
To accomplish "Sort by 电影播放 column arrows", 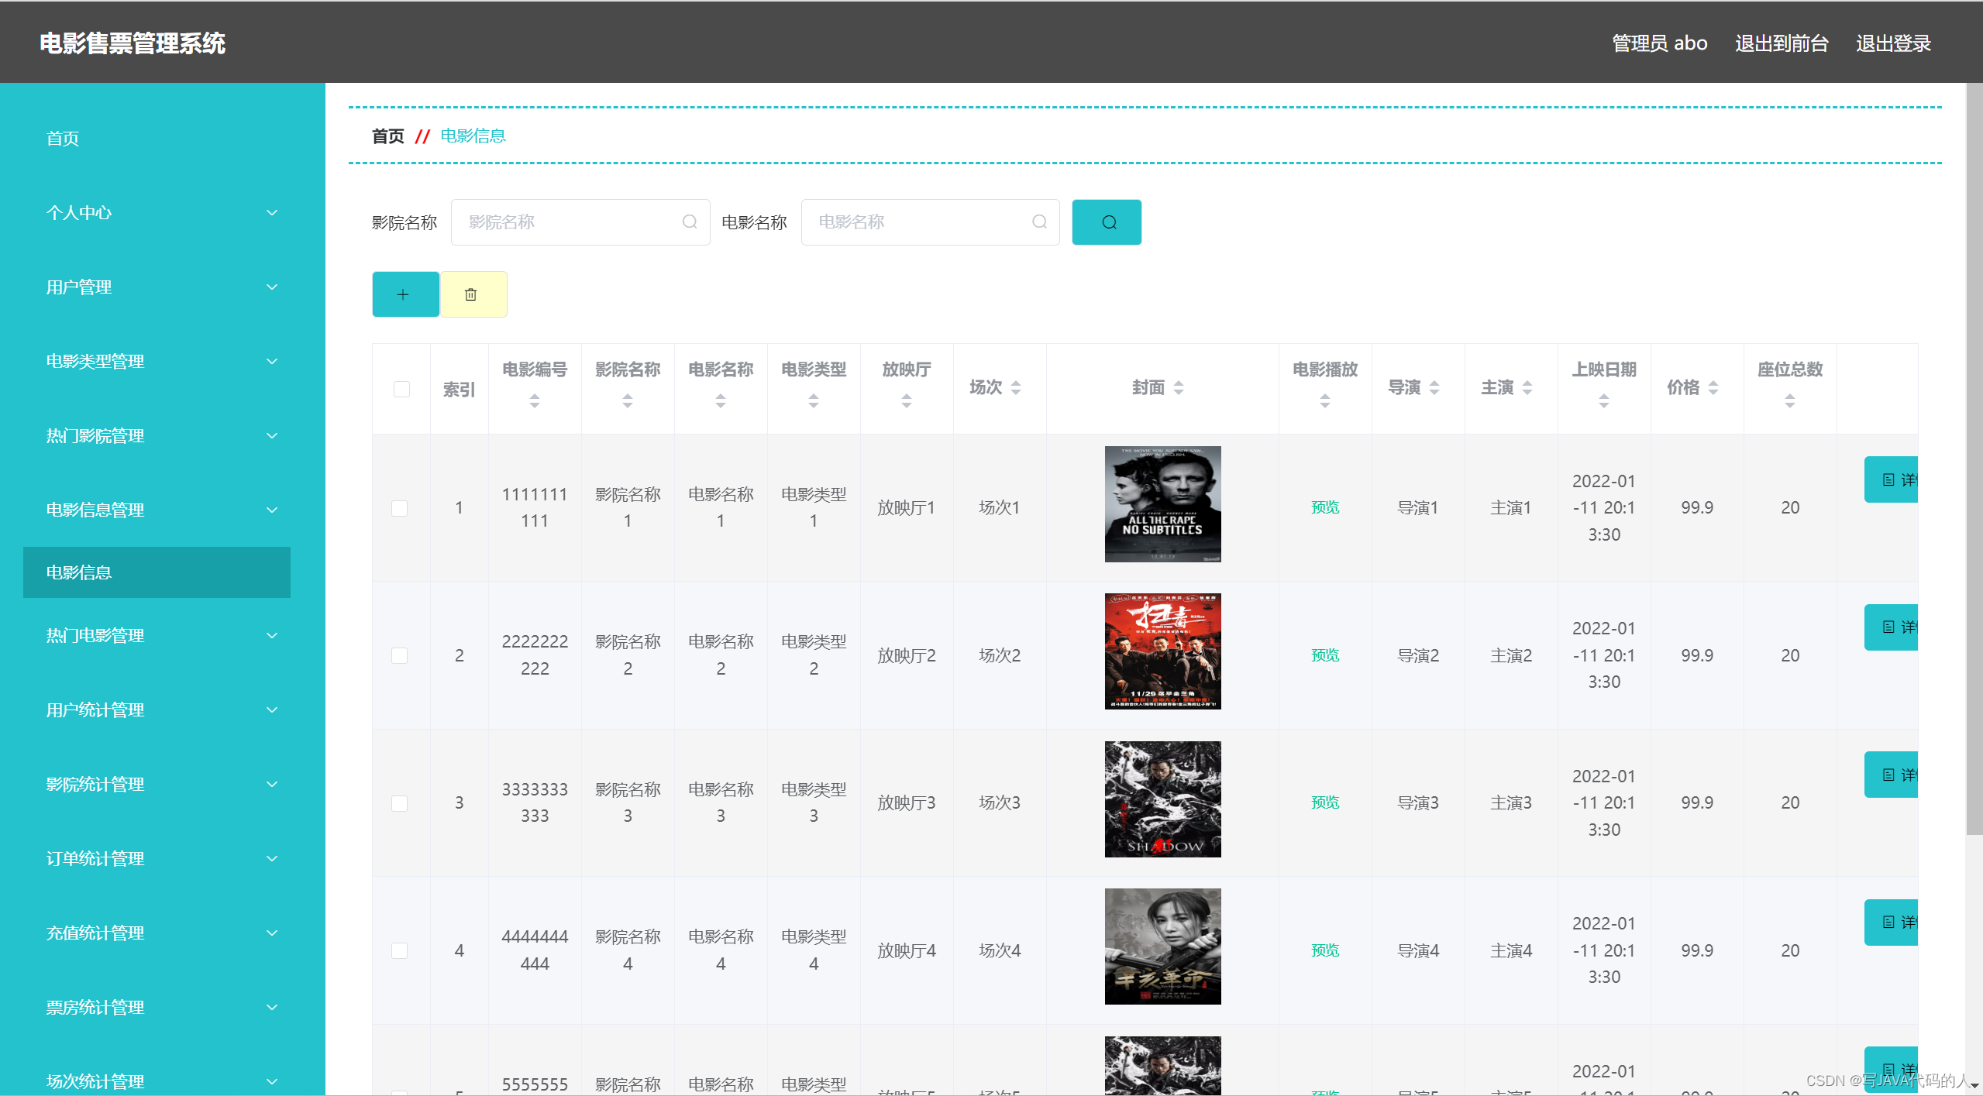I will [x=1325, y=400].
